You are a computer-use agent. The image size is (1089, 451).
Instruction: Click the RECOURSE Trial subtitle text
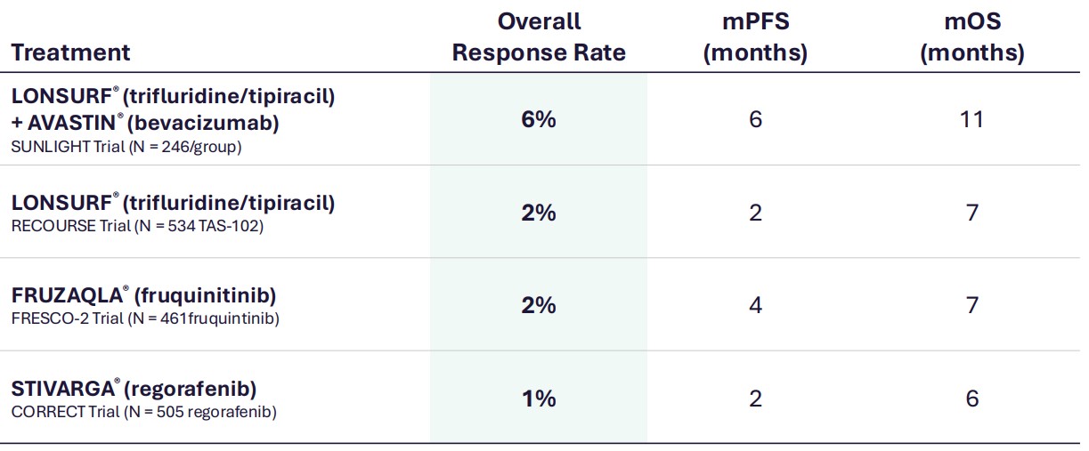137,226
